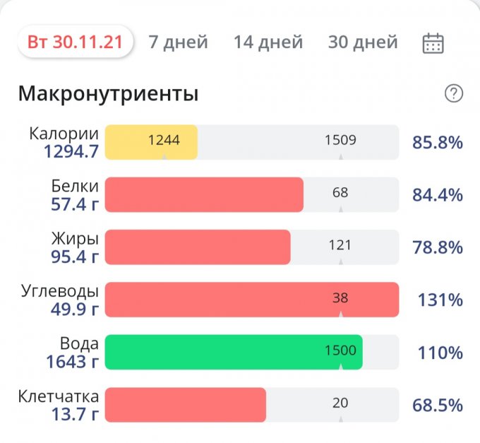Show the 30 дней period view
Screen dimensions: 480x443
363,42
